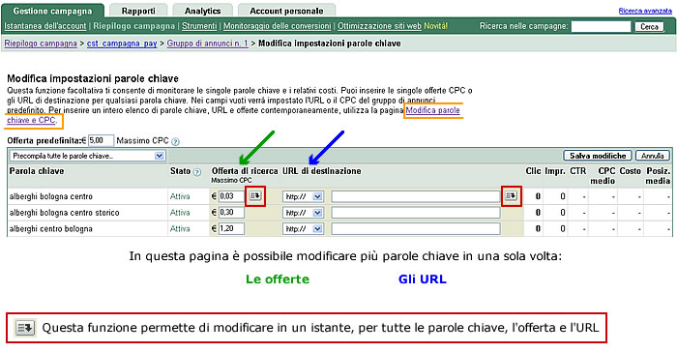Open the 'Gruppo di annunci n. 1' breadcrumb link
The image size is (677, 352).
tap(207, 44)
